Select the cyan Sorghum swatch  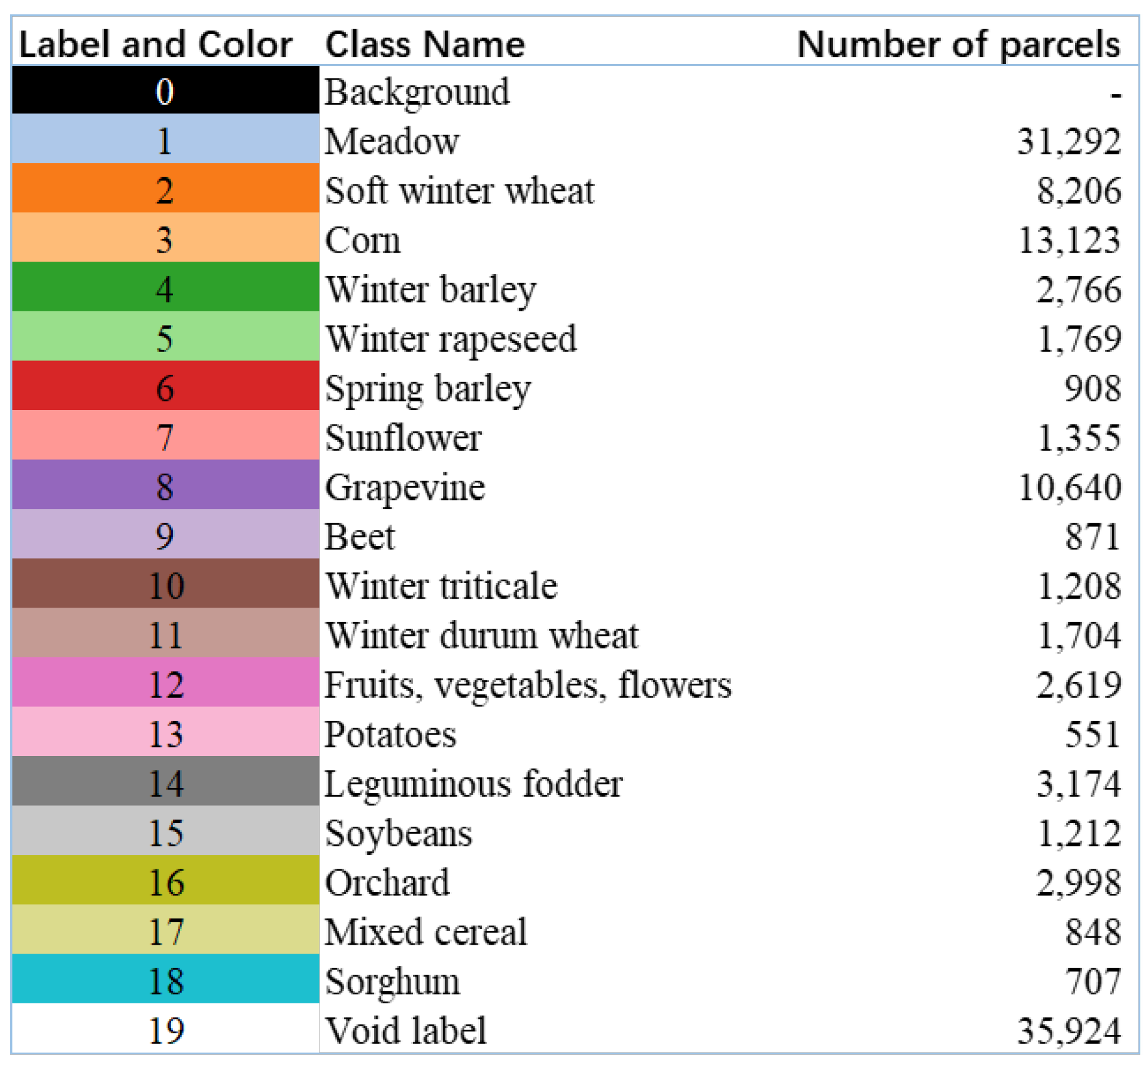[165, 981]
